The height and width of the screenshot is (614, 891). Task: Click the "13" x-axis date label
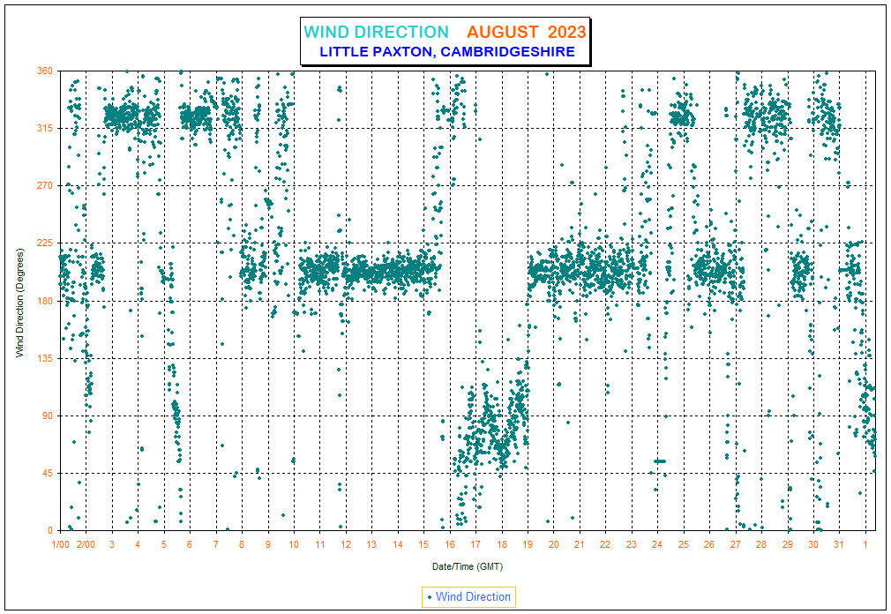pos(371,544)
